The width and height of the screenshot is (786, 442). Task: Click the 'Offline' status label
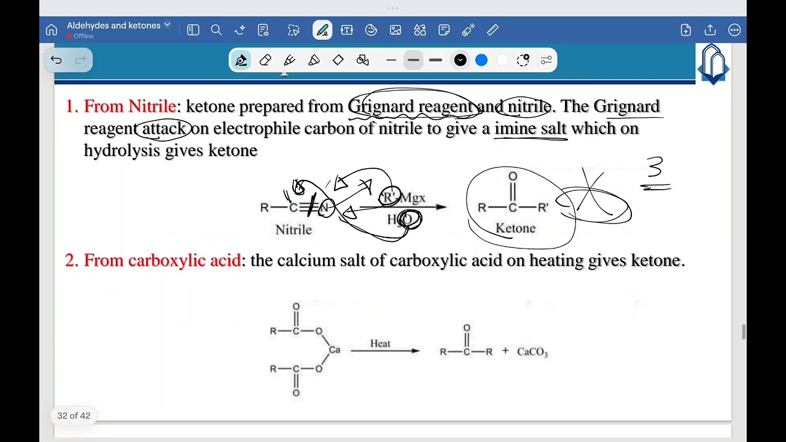coord(84,36)
